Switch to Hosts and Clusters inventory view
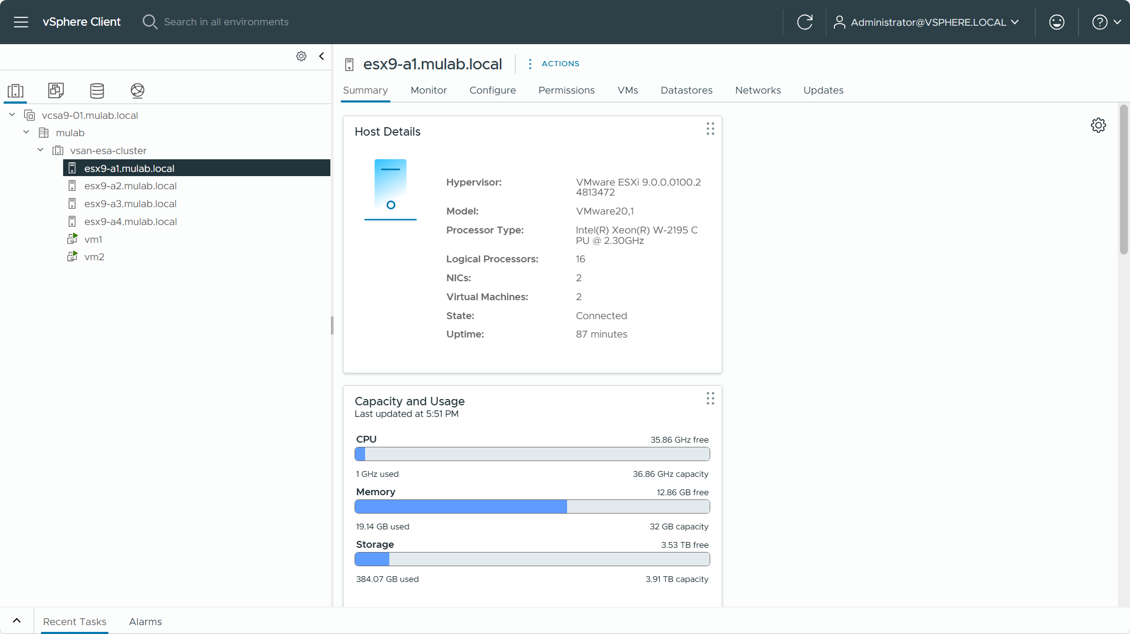Viewport: 1130px width, 634px height. click(16, 90)
